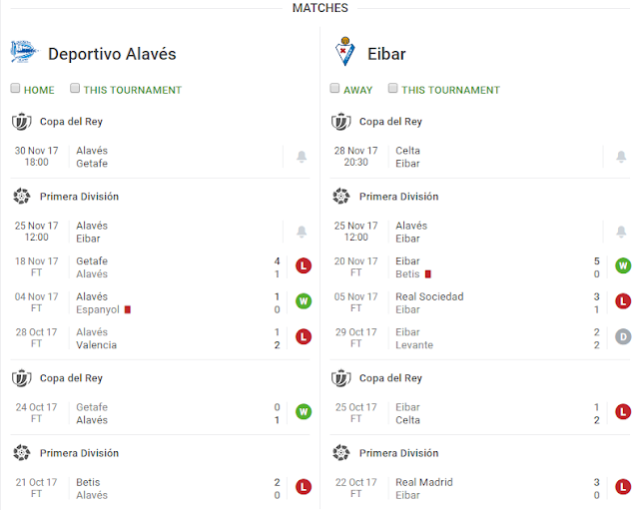The image size is (639, 510).
Task: Tick THIS TOURNAMENT checkbox under Deportivo Alavés
Action: (75, 89)
